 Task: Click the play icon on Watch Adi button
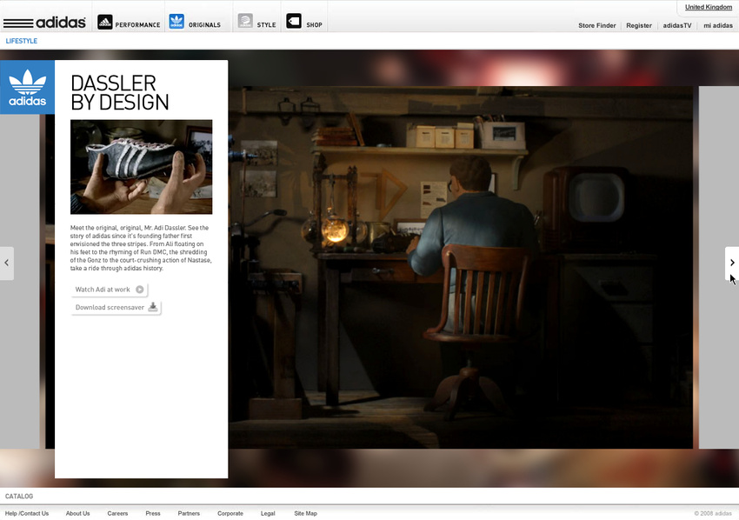pyautogui.click(x=140, y=290)
